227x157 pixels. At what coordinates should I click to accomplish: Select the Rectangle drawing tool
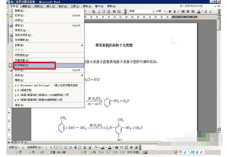56,147
